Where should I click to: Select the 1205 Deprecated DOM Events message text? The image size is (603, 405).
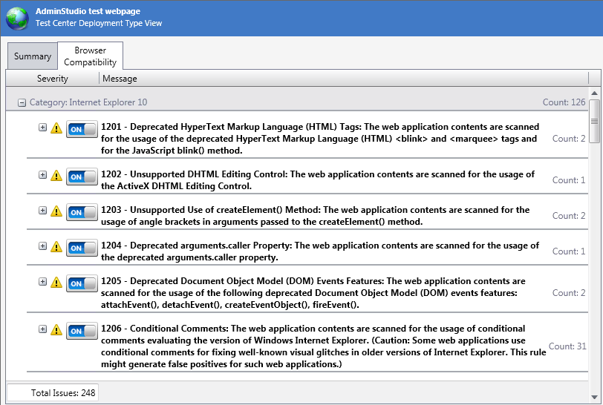[x=313, y=293]
